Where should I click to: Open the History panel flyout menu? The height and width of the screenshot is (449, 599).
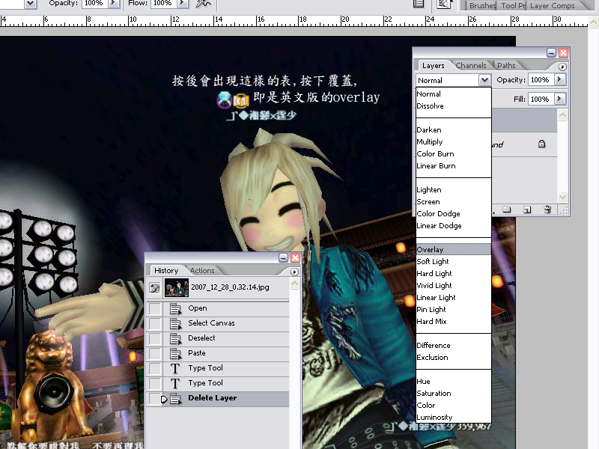point(294,272)
